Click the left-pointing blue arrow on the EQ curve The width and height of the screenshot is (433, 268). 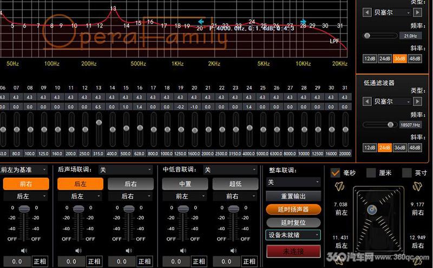click(x=201, y=21)
